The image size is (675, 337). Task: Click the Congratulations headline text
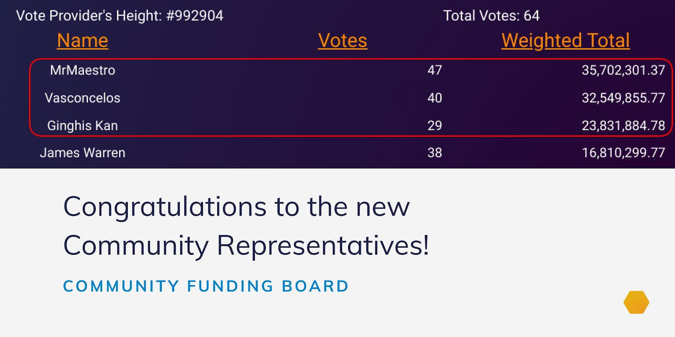[x=246, y=226]
